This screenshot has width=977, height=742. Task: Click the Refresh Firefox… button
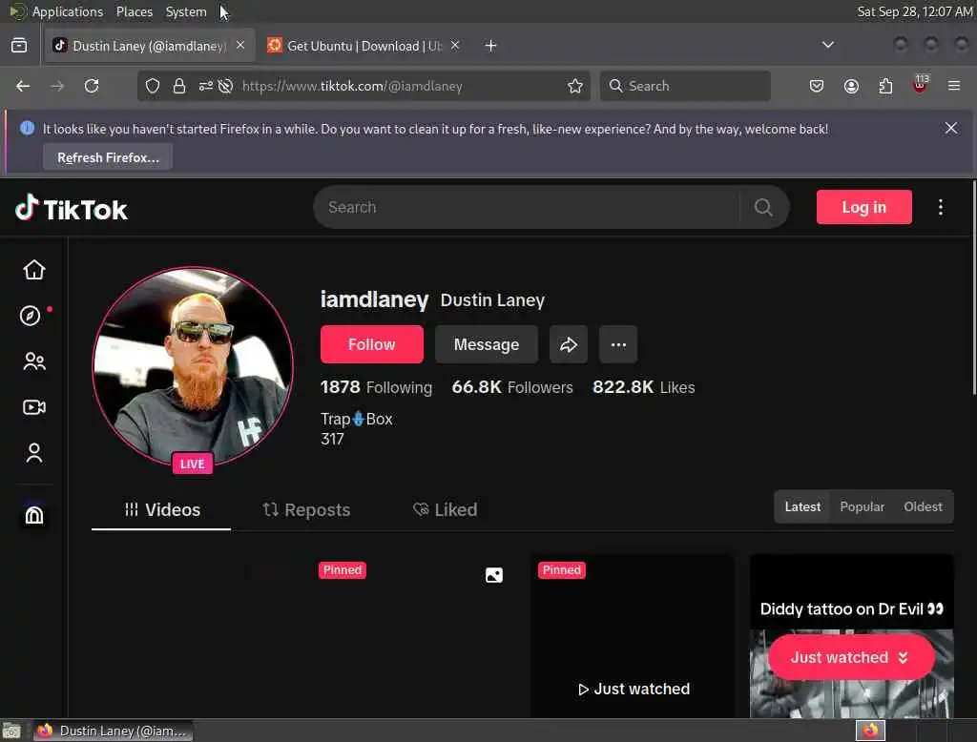(x=108, y=157)
